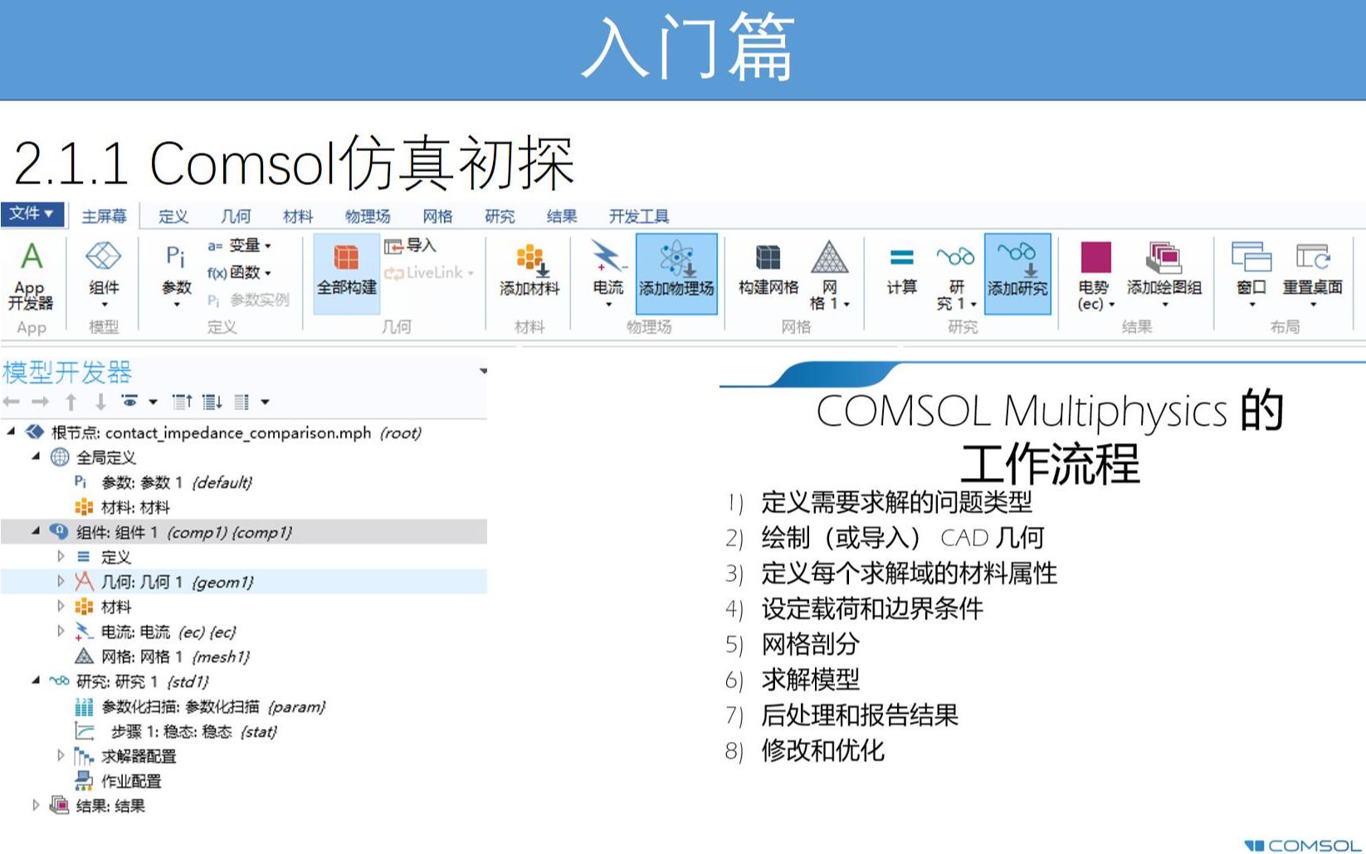The width and height of the screenshot is (1366, 854).
Task: Open the 变量 dropdown arrow
Action: point(268,246)
